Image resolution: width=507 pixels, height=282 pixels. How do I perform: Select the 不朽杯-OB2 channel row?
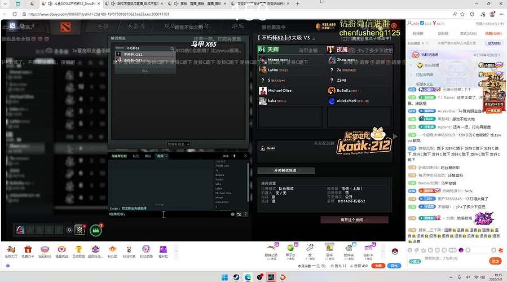tap(145, 54)
